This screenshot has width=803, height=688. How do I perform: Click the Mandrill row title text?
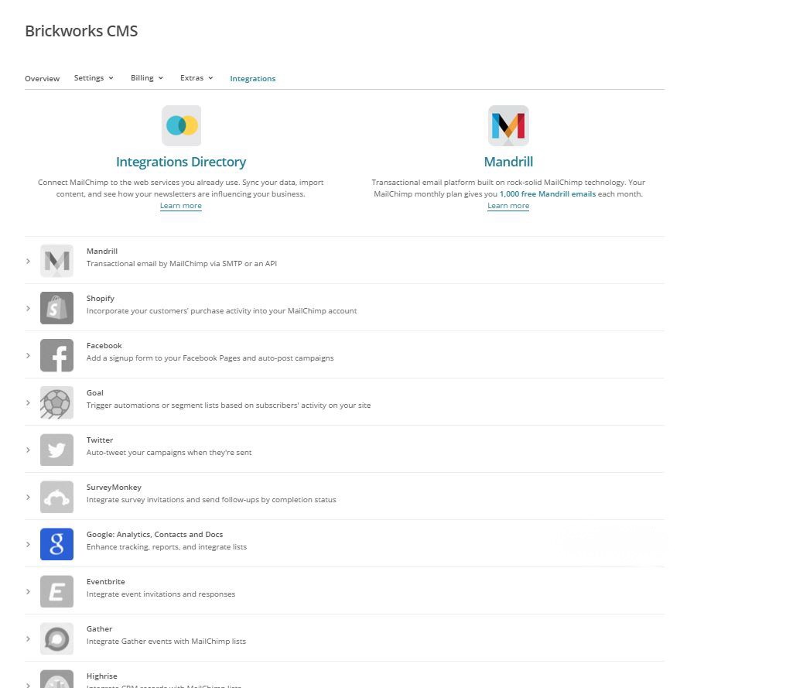(x=102, y=251)
